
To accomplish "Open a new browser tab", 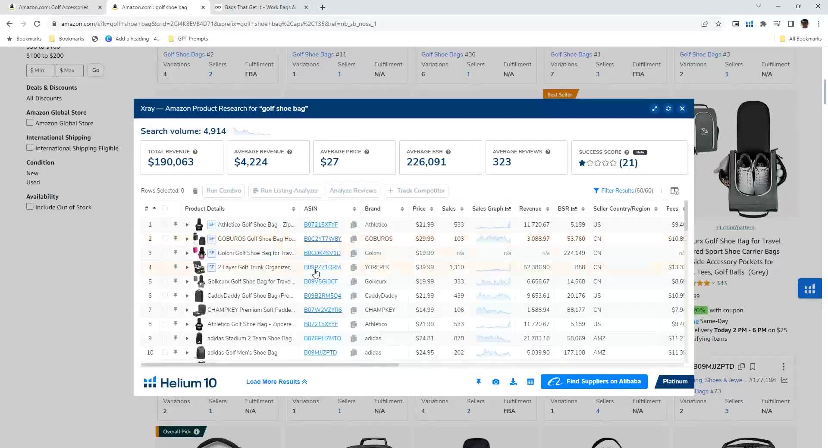I will [323, 7].
